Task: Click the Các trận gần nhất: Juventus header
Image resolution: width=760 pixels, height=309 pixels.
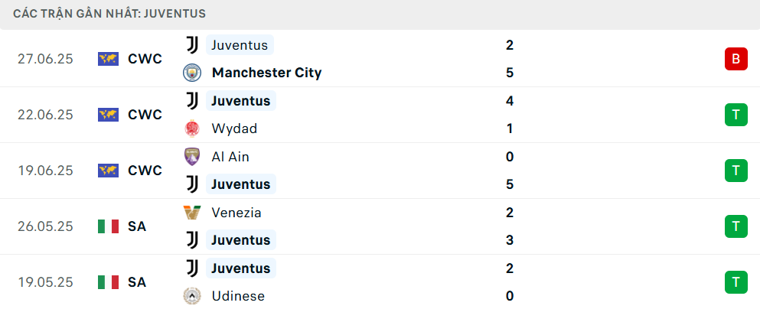Action: 109,14
